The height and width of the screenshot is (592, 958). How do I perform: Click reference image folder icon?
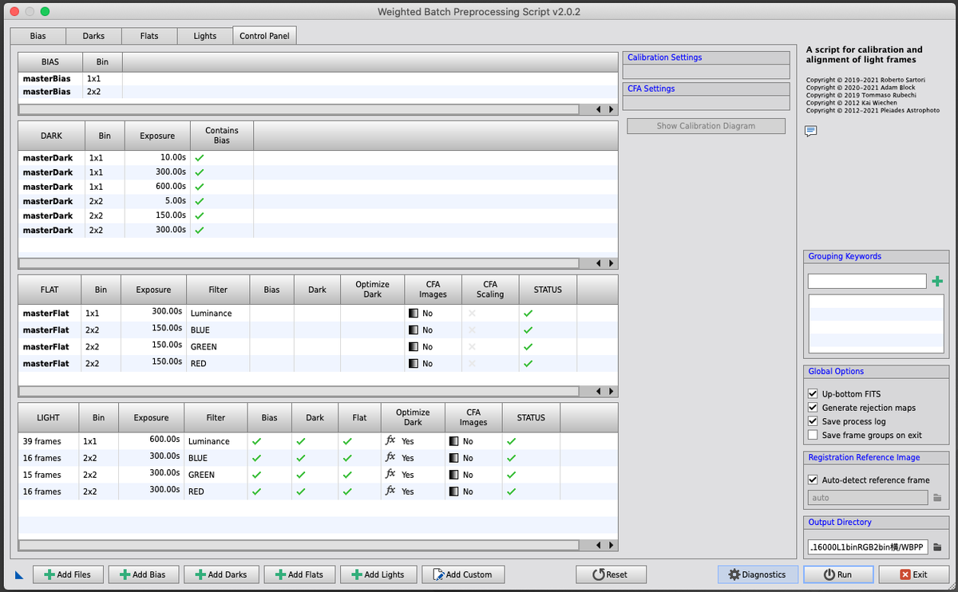click(x=937, y=498)
